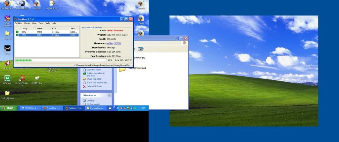Viewport: 339px width, 142px height.
Task: Open the team 37726 link
Action: pyautogui.click(x=117, y=43)
